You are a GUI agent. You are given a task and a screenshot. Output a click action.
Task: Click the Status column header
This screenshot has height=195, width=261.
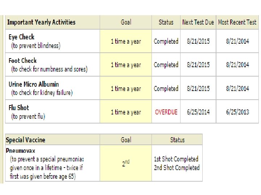166,22
